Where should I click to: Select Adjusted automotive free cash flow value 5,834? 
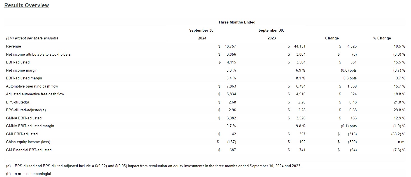231,94
